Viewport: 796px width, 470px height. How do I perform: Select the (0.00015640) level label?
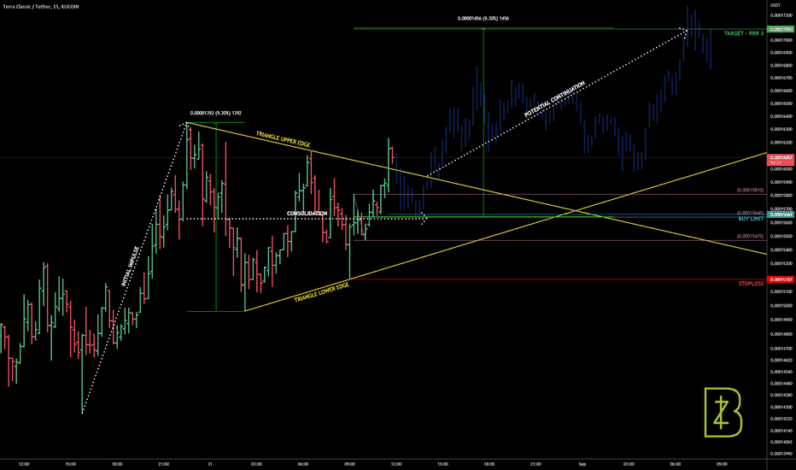[x=751, y=213]
